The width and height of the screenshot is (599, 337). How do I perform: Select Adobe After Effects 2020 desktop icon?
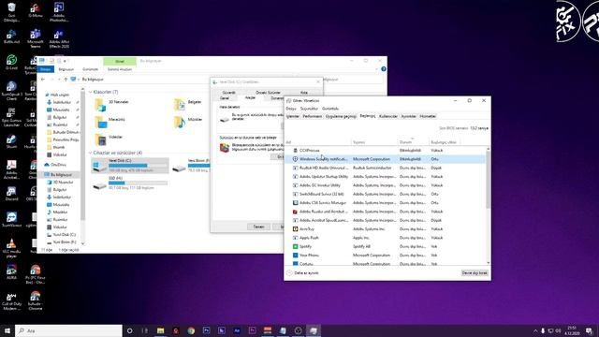point(59,38)
